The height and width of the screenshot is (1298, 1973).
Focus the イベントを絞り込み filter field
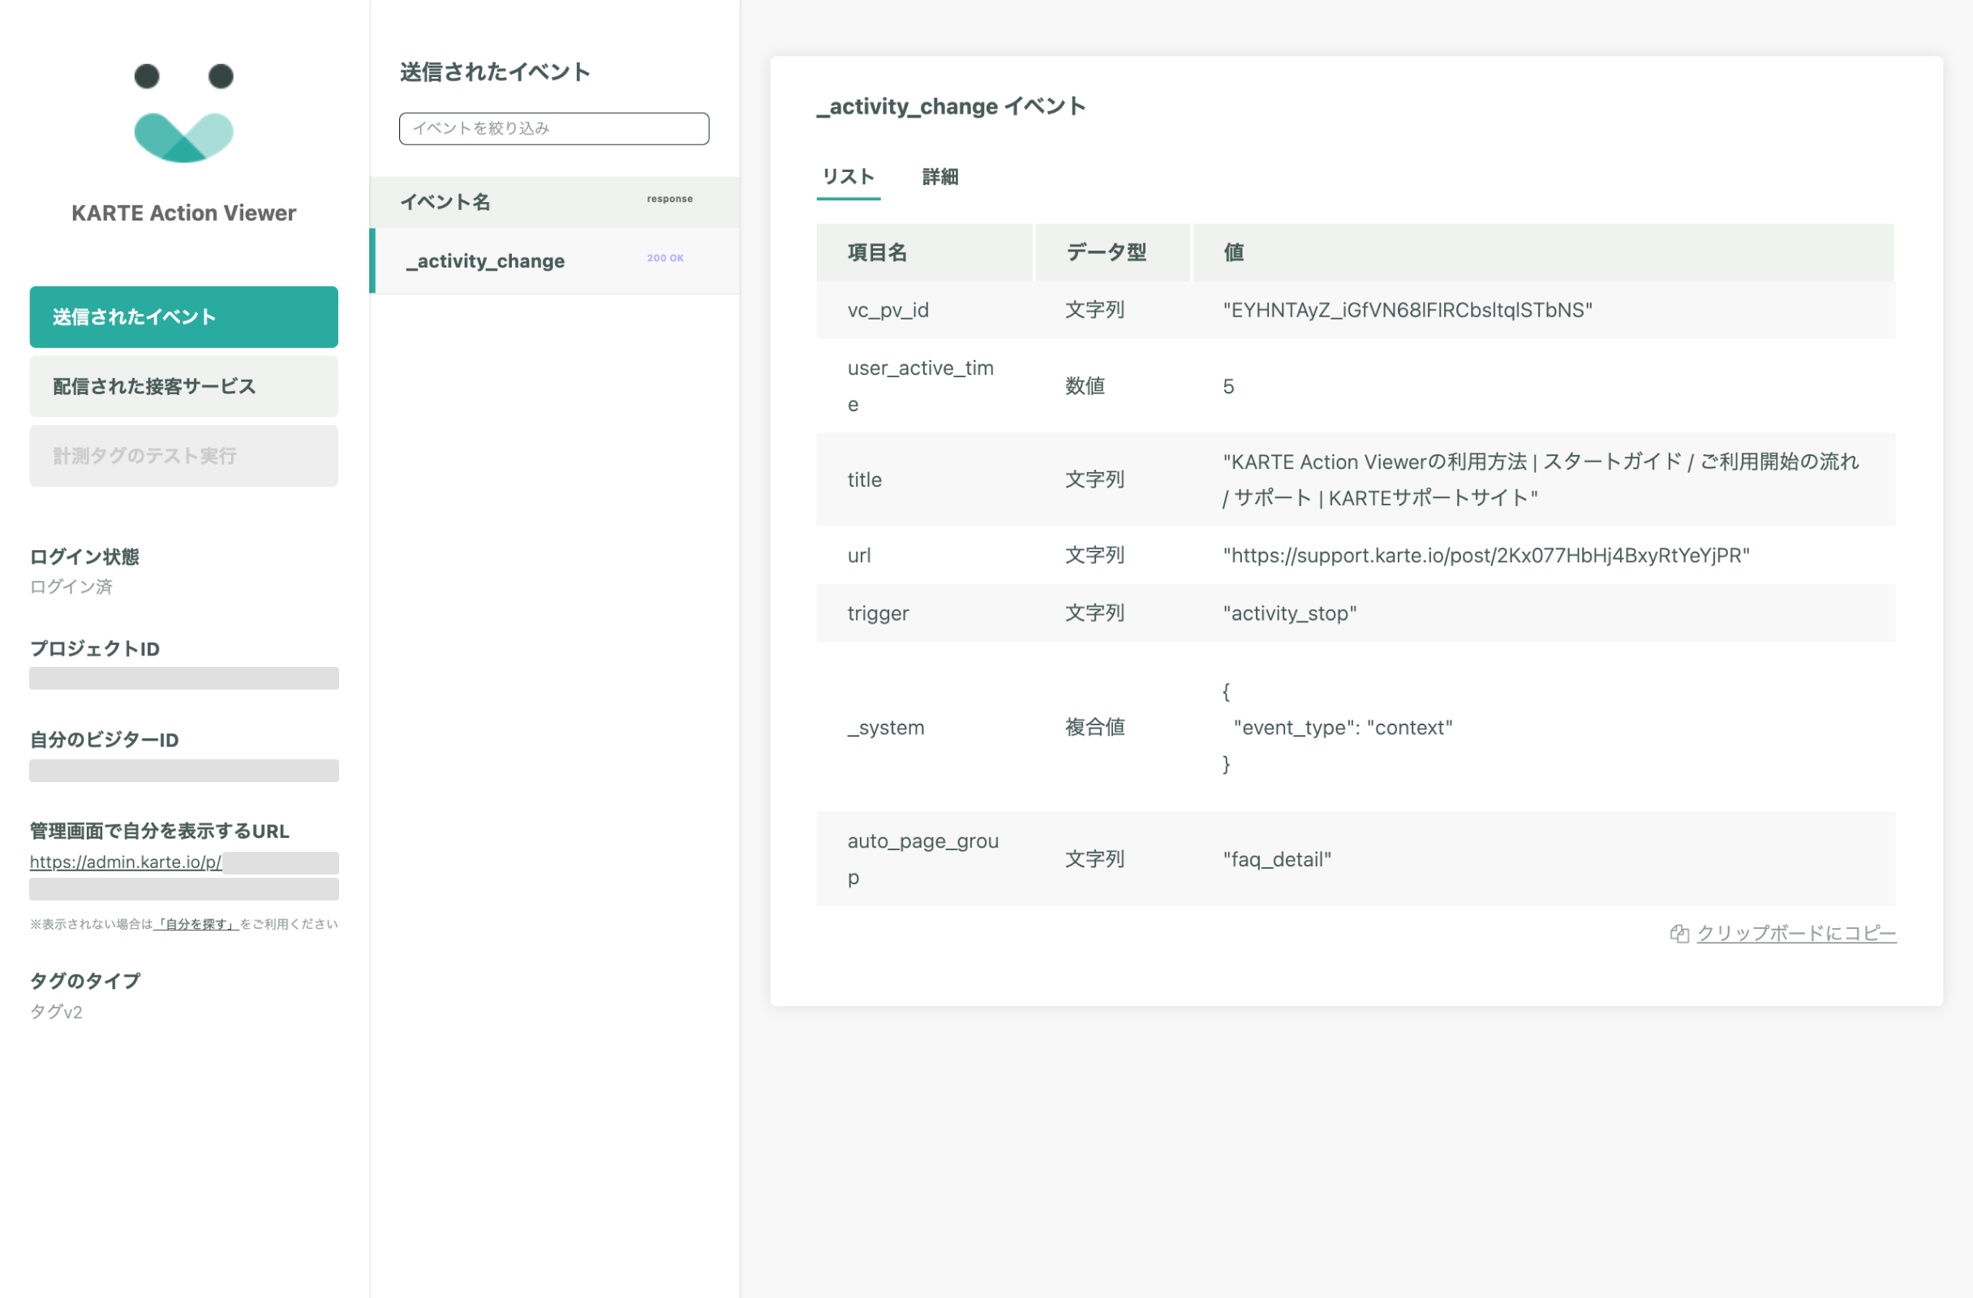pyautogui.click(x=554, y=128)
